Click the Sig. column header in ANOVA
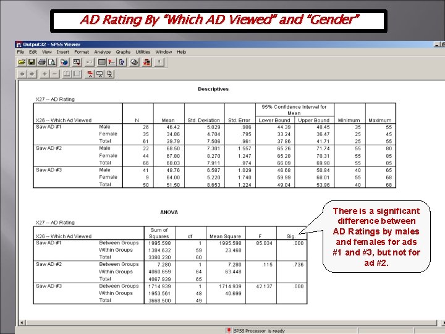Screen dimensions: 445x334 point(291,236)
